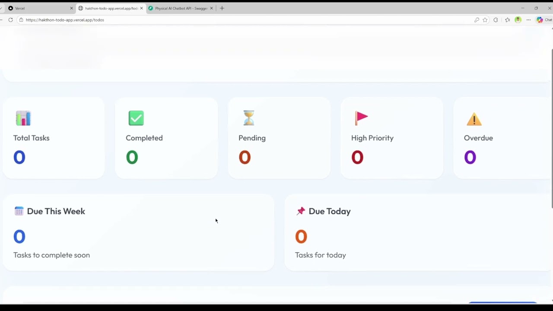Minimize the browser window
This screenshot has height=311, width=553.
522,8
